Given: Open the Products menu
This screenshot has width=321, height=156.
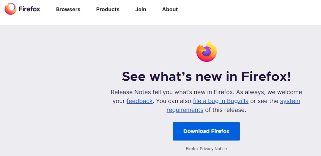Looking at the screenshot, I should click(x=108, y=10).
